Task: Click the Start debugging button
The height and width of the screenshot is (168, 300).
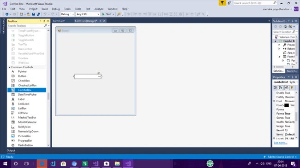Action: [x=107, y=14]
